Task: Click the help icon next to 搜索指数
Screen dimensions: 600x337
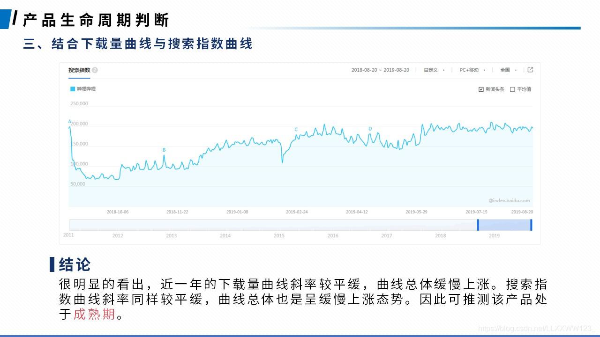Action: pyautogui.click(x=95, y=70)
